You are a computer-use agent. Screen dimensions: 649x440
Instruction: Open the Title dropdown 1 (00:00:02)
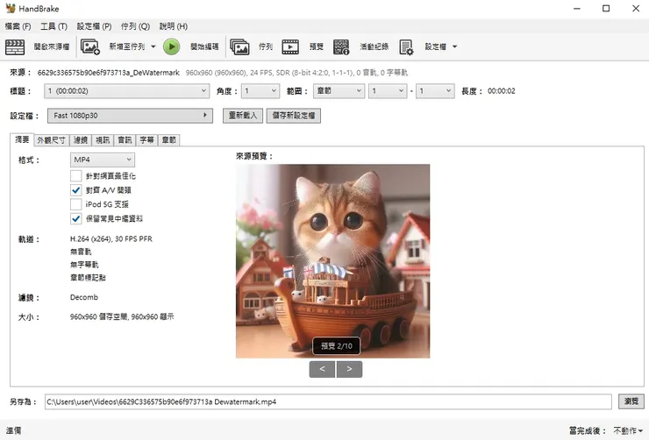126,91
